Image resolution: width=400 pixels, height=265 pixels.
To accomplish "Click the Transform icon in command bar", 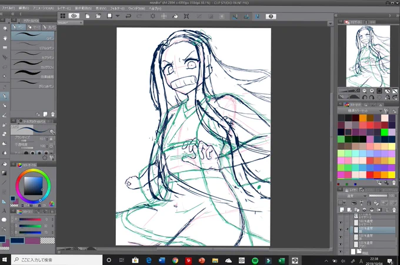I will [186, 16].
